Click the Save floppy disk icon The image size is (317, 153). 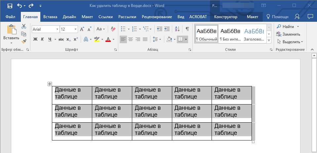[10, 6]
